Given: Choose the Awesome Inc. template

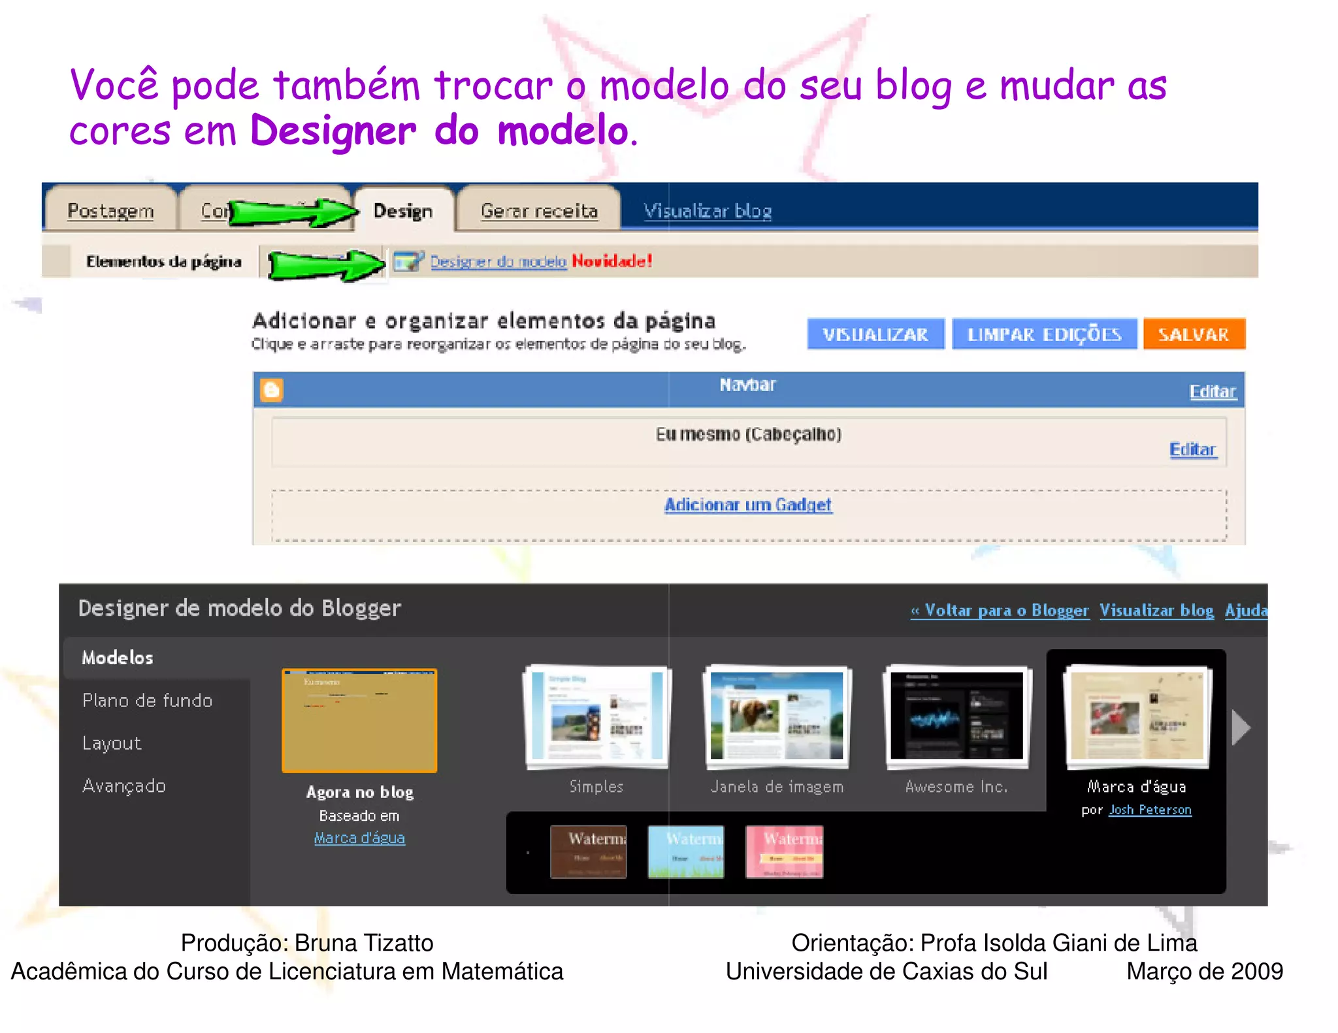Looking at the screenshot, I should click(x=956, y=718).
